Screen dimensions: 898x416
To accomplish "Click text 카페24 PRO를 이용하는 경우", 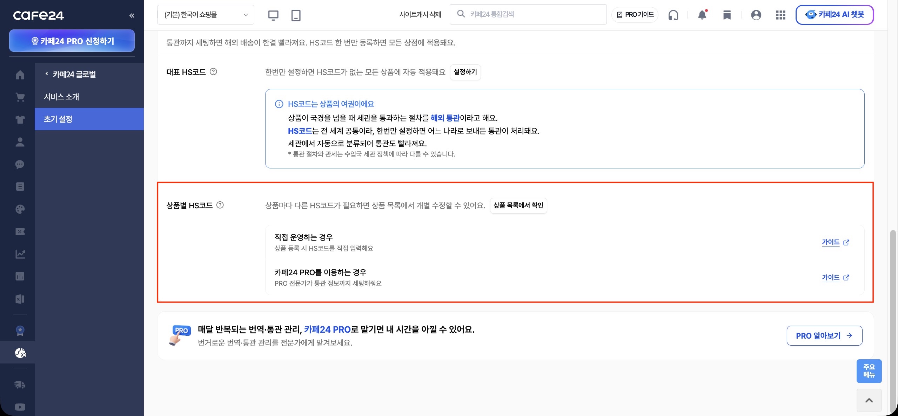I will (x=320, y=272).
